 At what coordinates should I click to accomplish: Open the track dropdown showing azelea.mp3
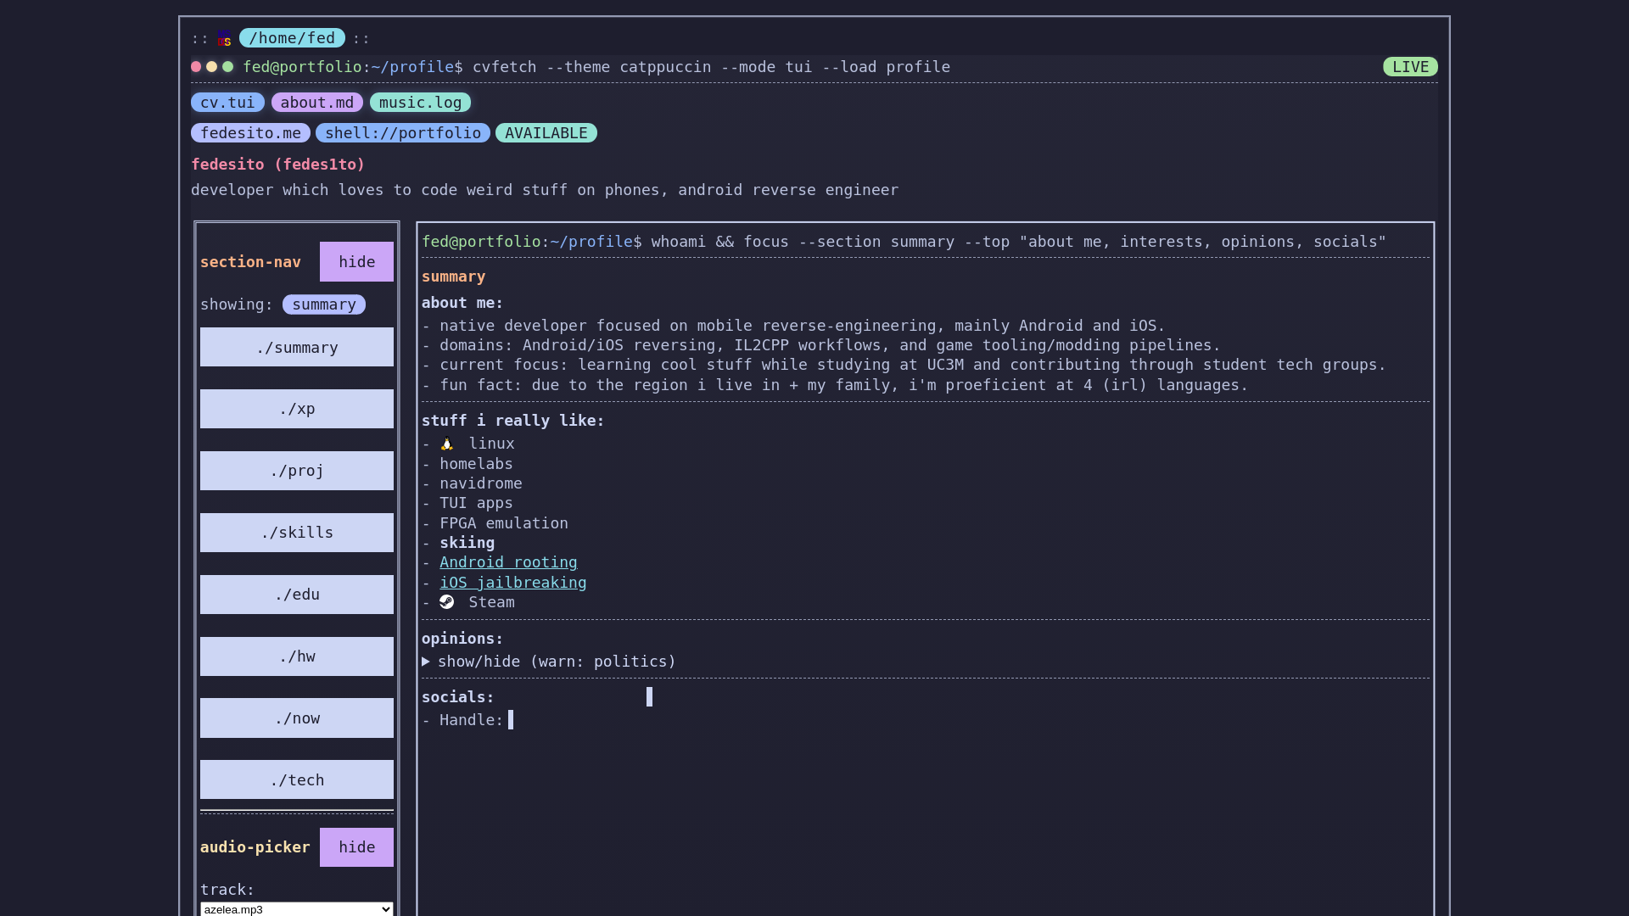coord(297,909)
